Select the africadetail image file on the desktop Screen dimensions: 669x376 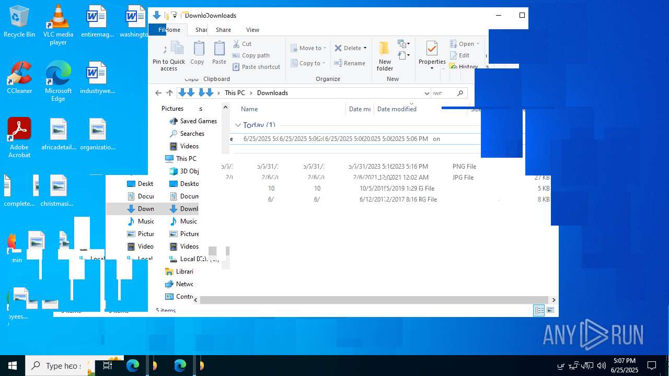pos(59,134)
